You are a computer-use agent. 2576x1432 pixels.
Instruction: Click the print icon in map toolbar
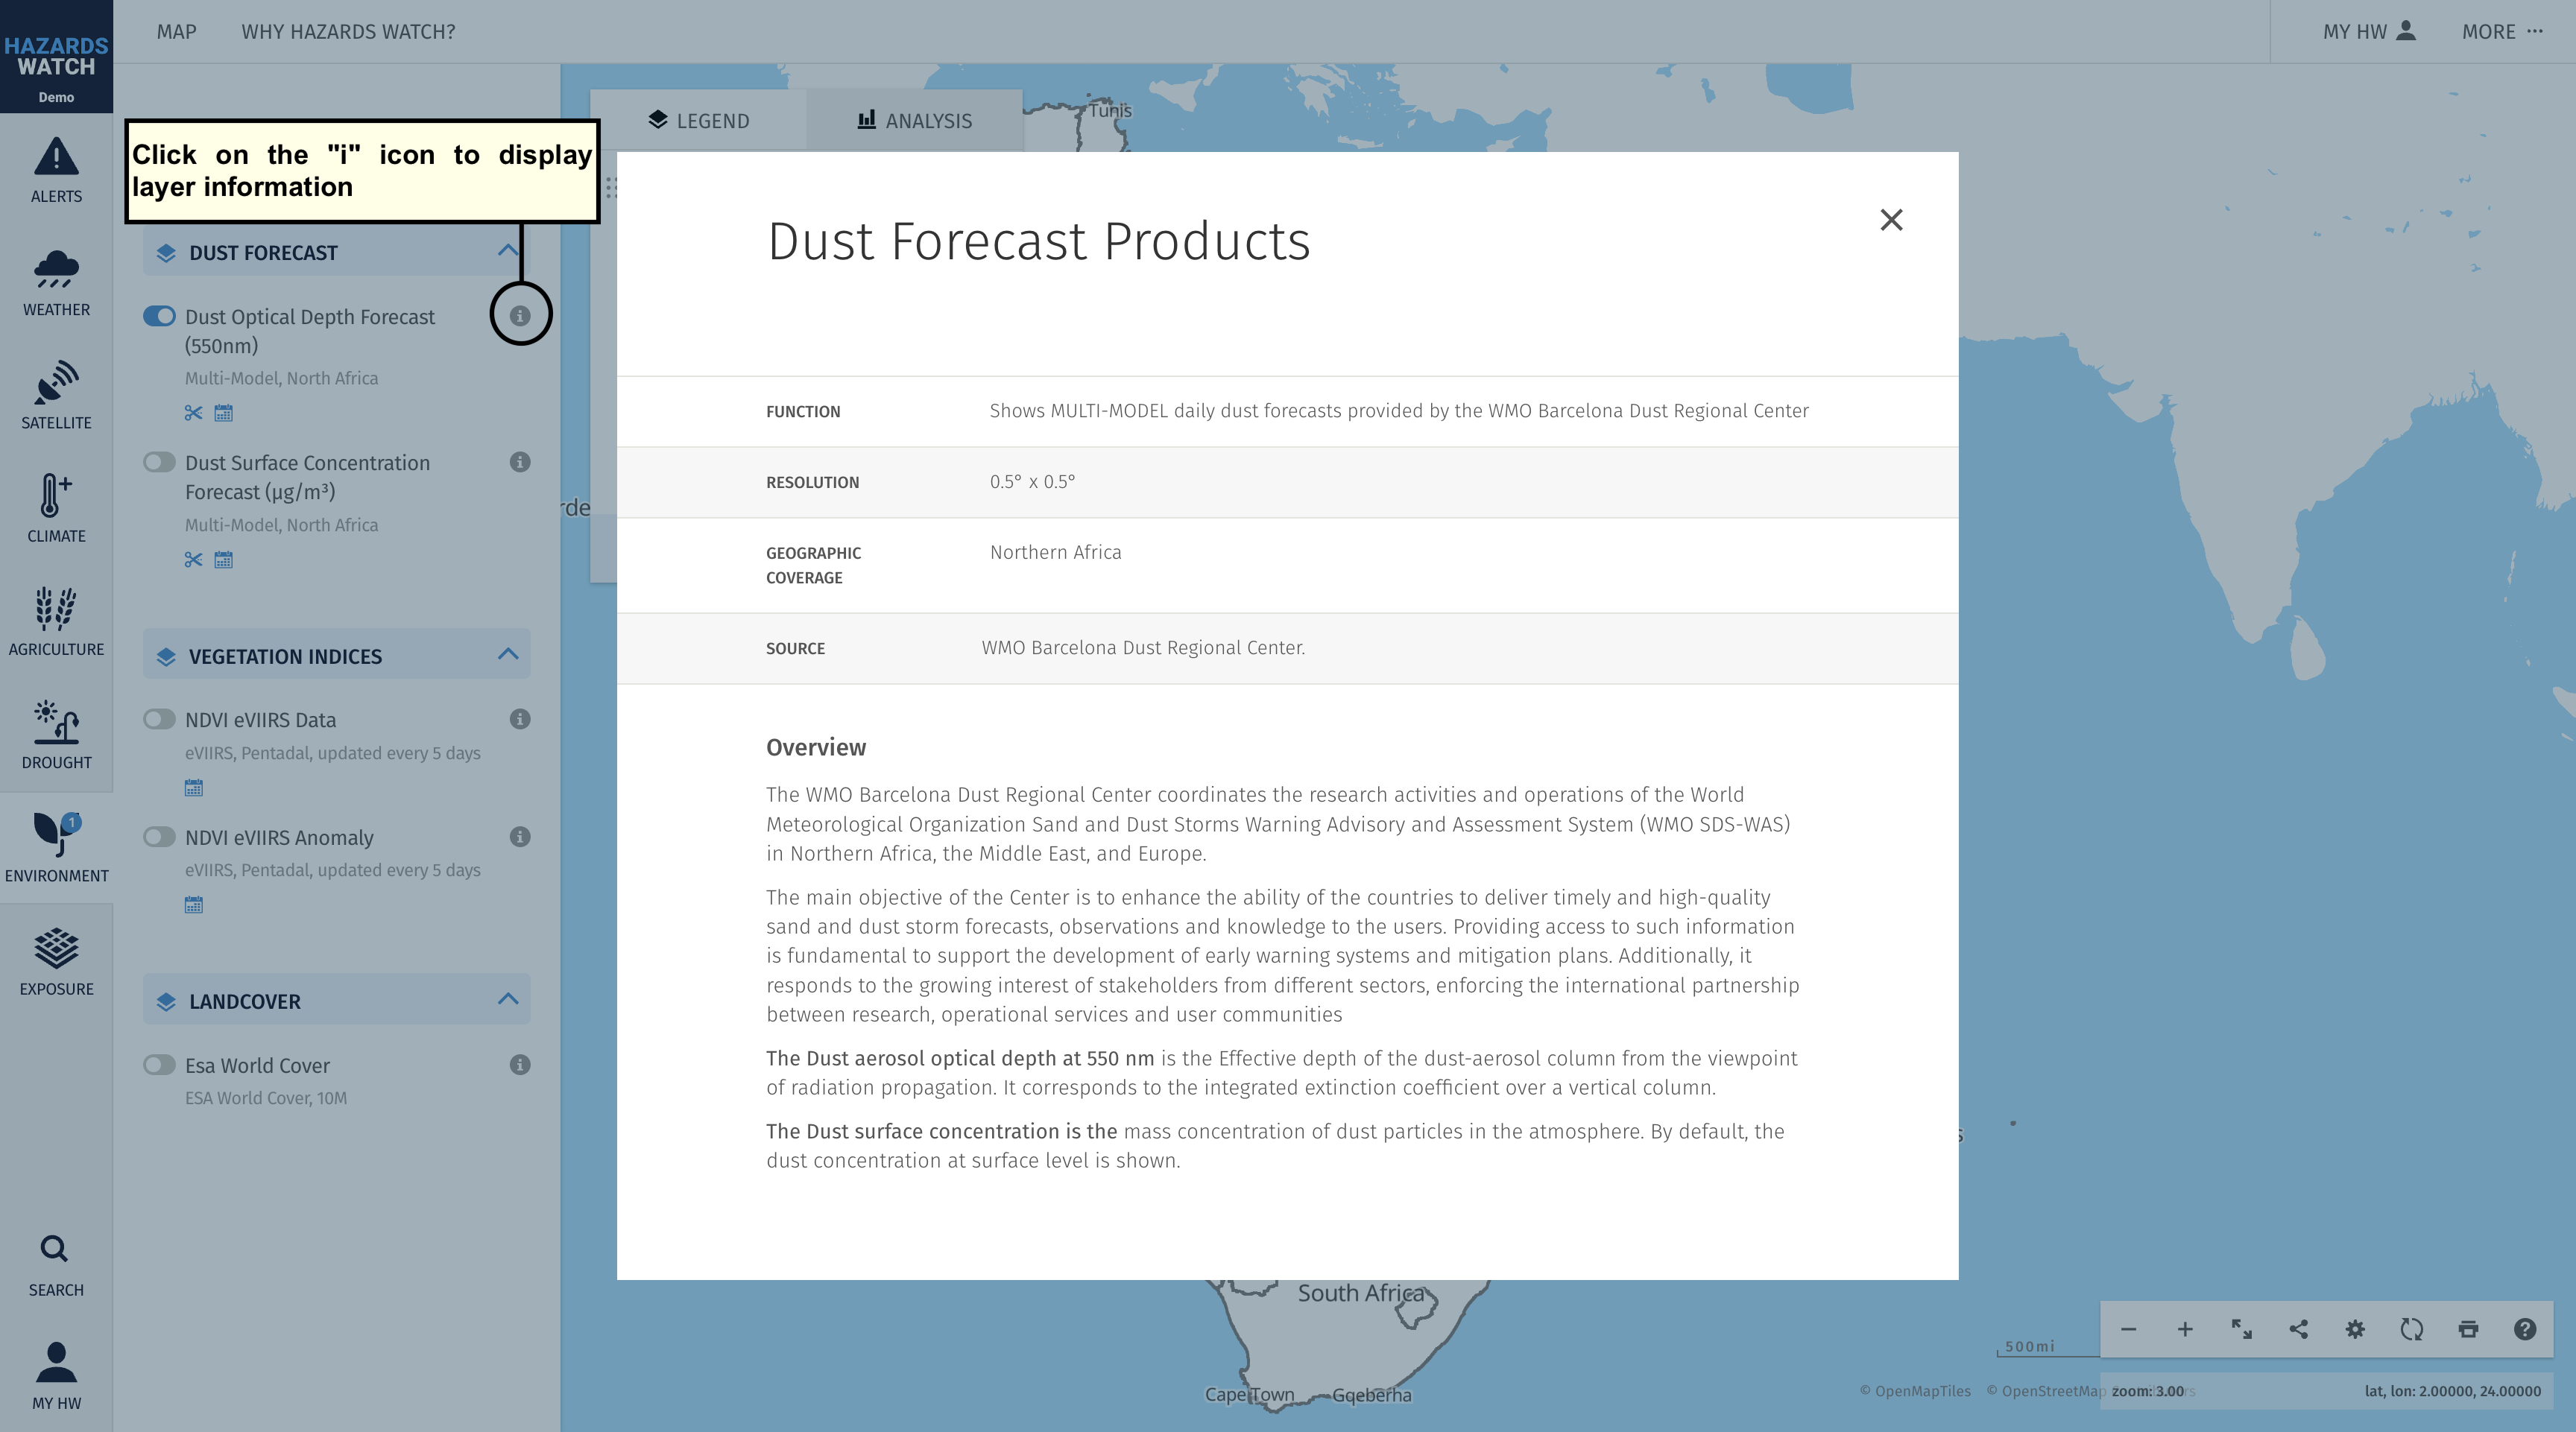coord(2468,1329)
